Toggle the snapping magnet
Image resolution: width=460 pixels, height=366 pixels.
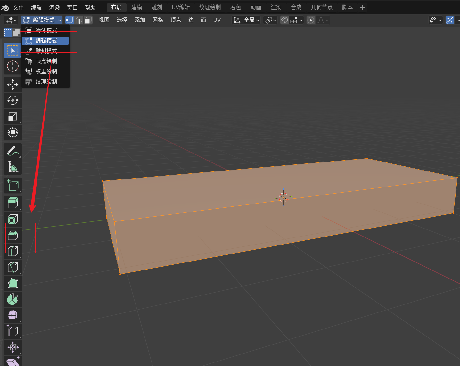tap(284, 20)
